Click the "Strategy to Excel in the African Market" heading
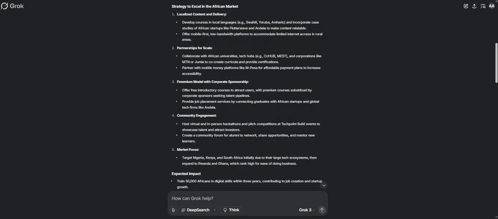 click(205, 6)
